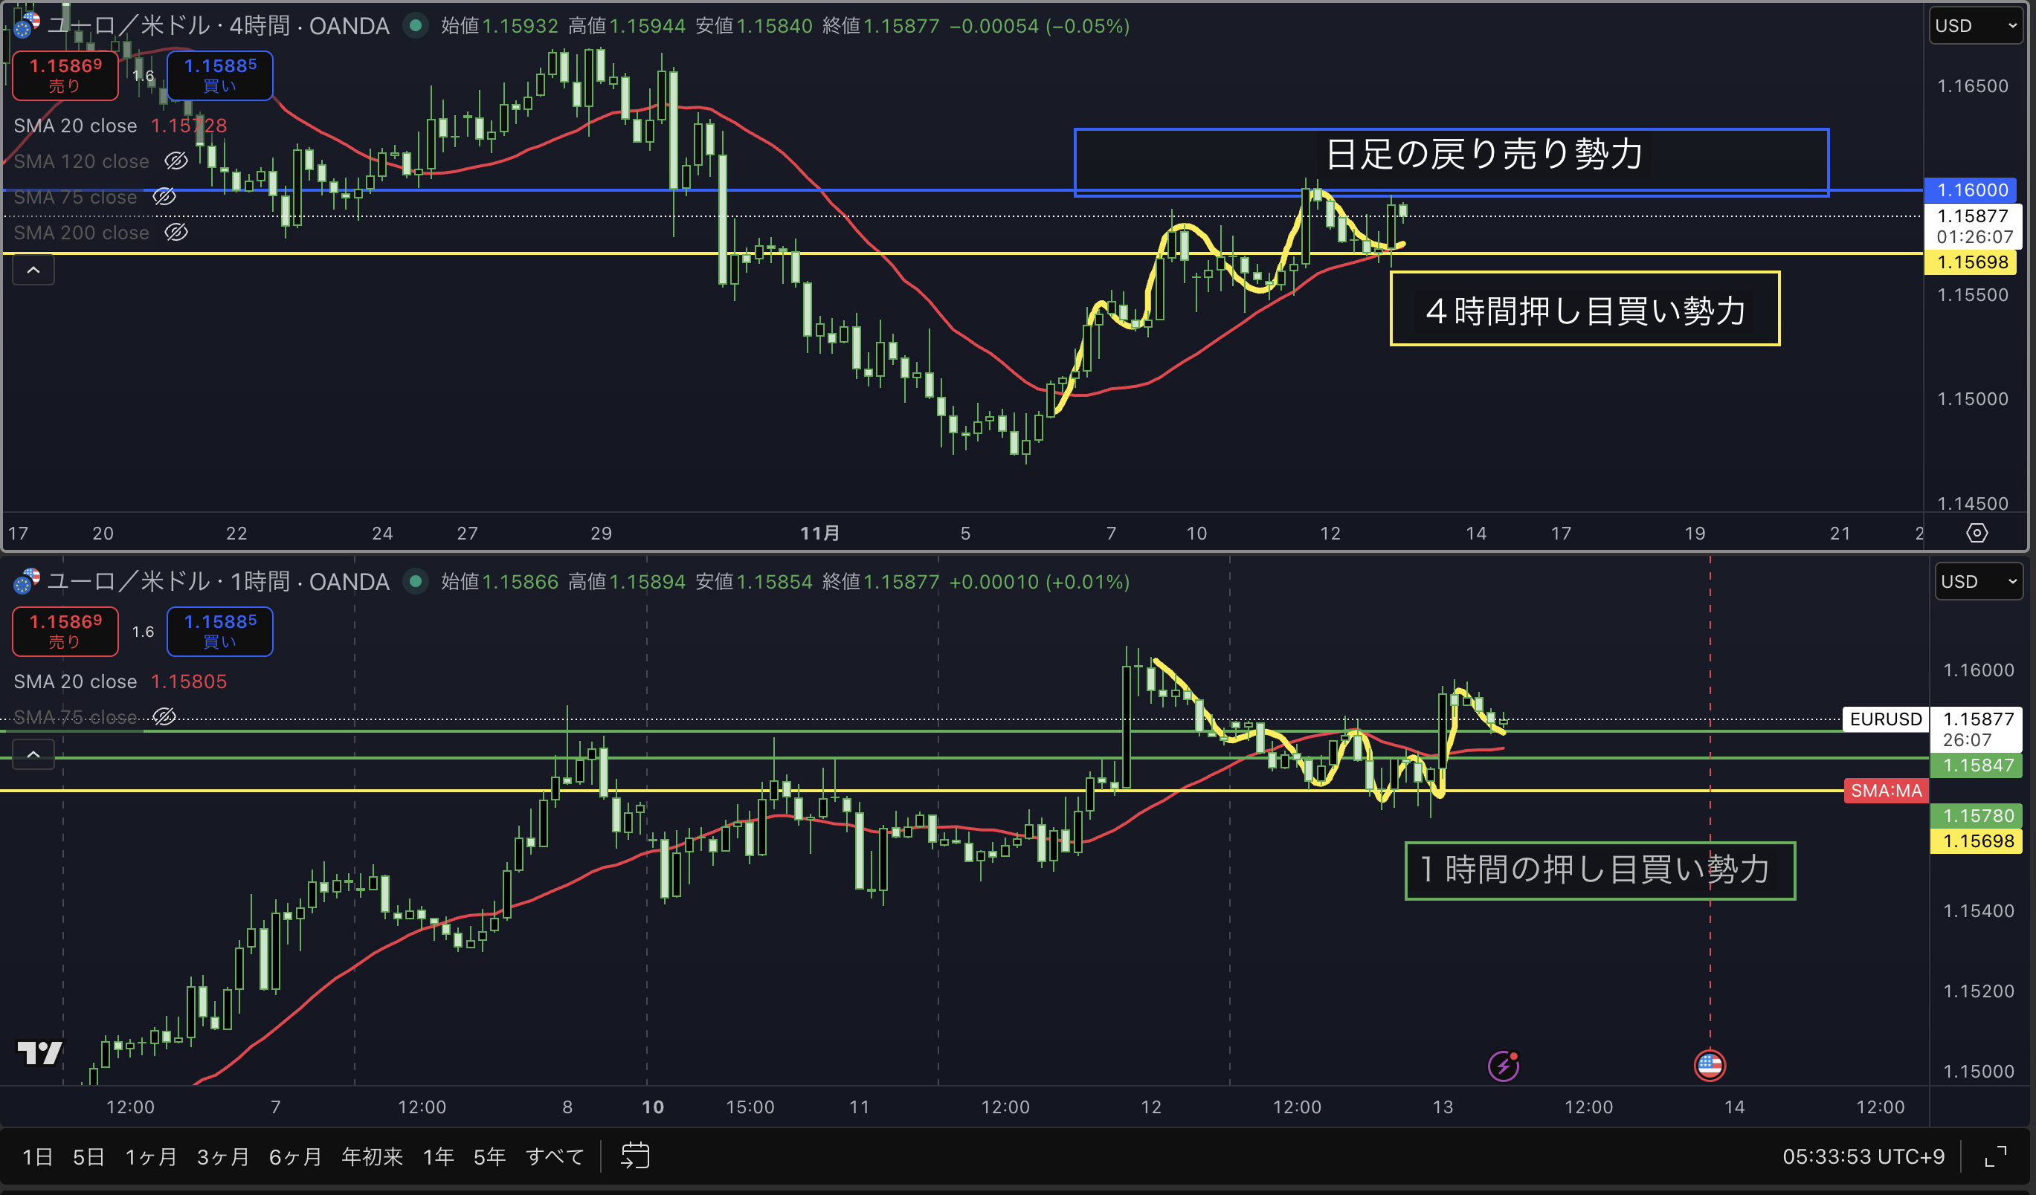Image resolution: width=2036 pixels, height=1195 pixels.
Task: Open lower chart USD currency dropdown
Action: coord(1978,581)
